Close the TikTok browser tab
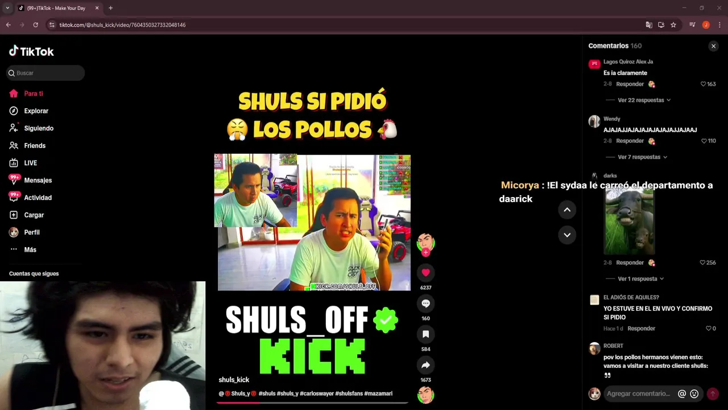 [x=97, y=8]
